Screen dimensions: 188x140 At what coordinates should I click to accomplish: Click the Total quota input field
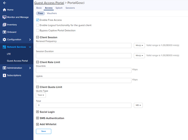(84, 105)
